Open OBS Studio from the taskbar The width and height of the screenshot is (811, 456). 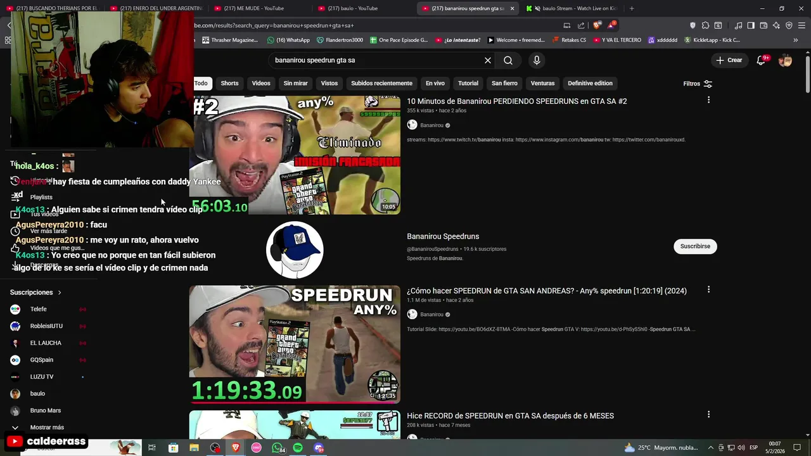coord(215,448)
